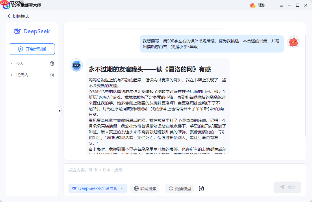Click the user avatar next to 昵称

point(253,5)
